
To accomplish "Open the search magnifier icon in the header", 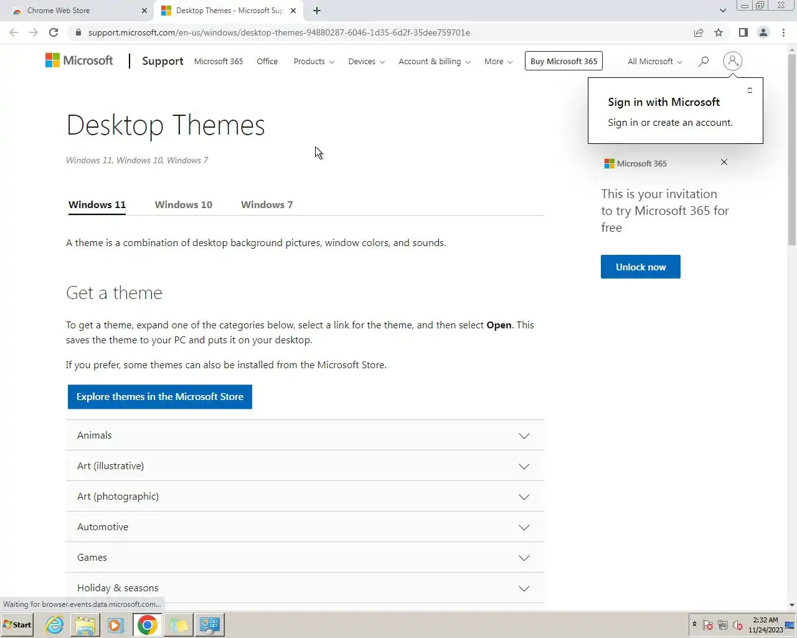I will click(704, 61).
